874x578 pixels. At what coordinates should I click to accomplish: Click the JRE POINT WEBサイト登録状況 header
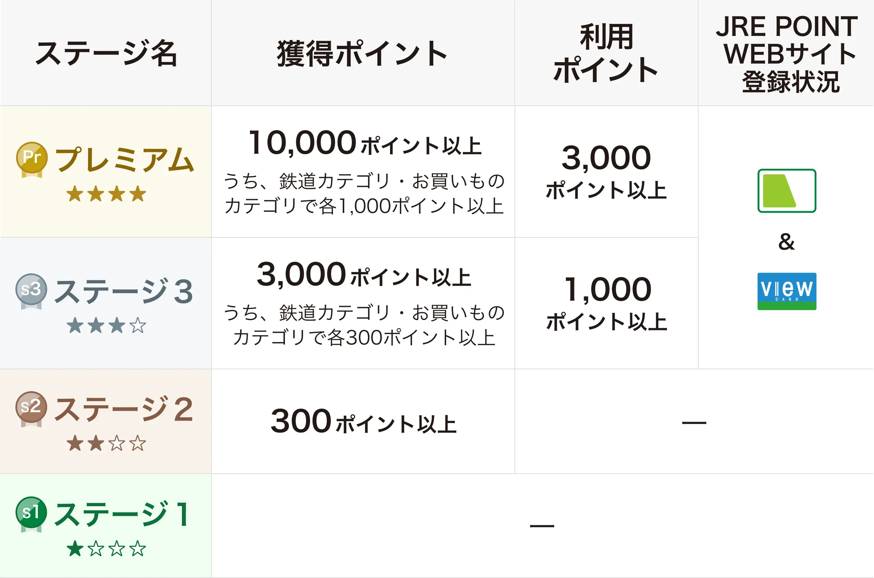786,54
